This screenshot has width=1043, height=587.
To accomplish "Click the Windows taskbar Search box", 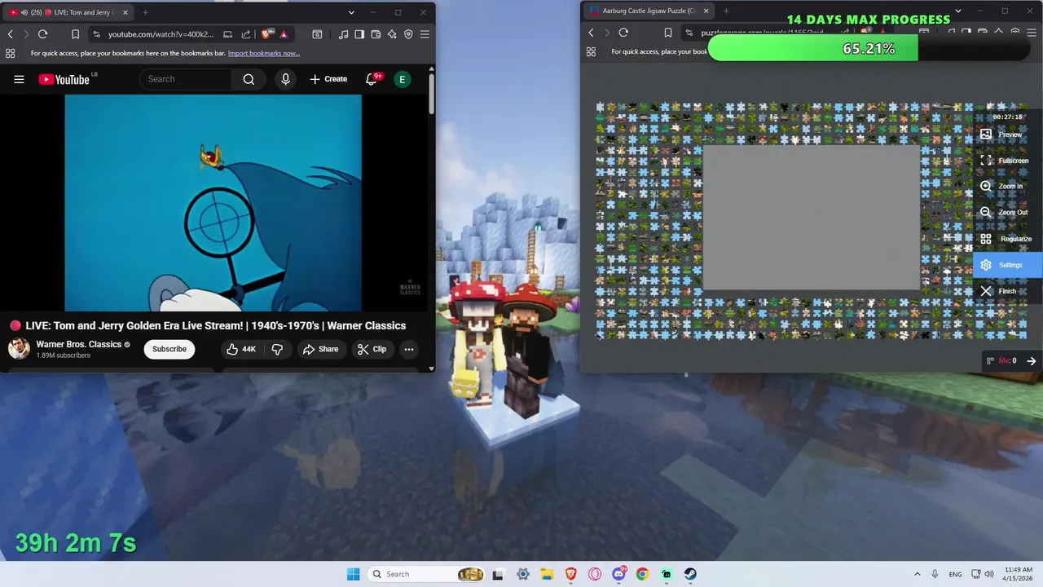I will (x=426, y=574).
